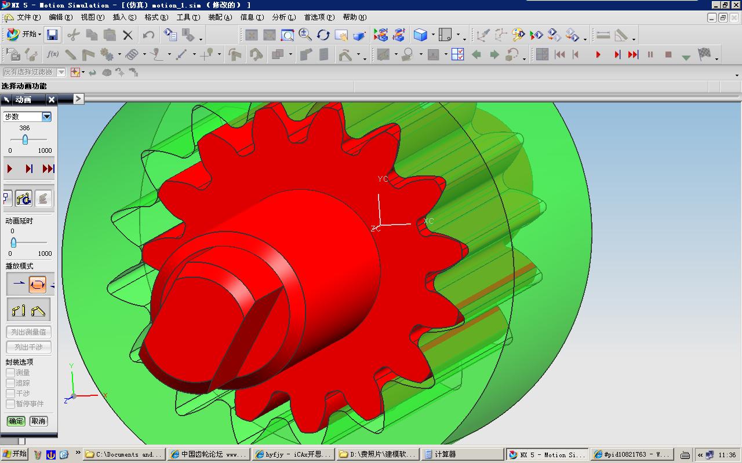Select the Zoom window tool

pos(288,35)
